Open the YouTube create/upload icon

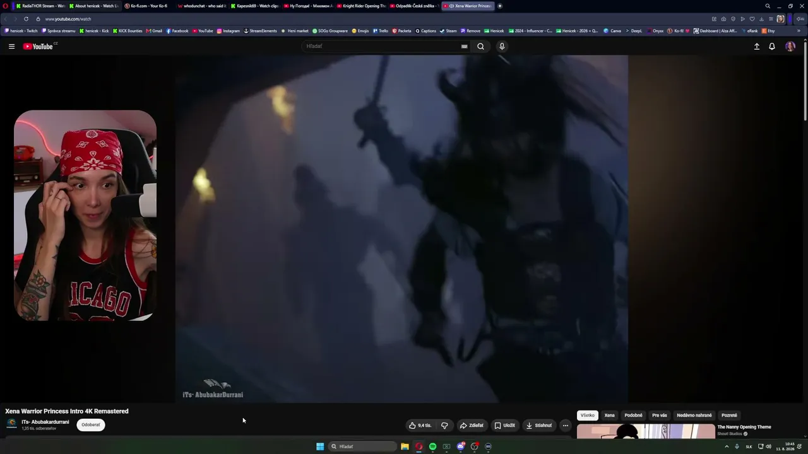(757, 46)
